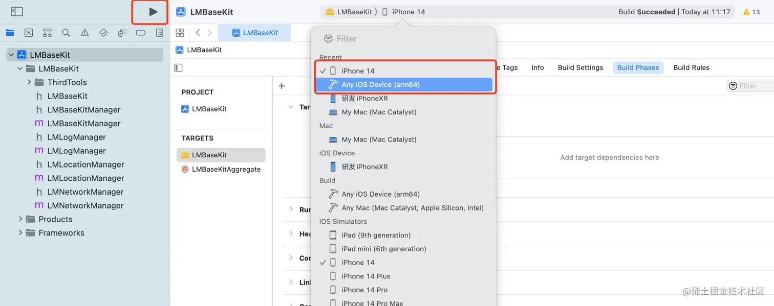Collapse the LMBaseKit project root
This screenshot has height=306, width=774.
11,55
